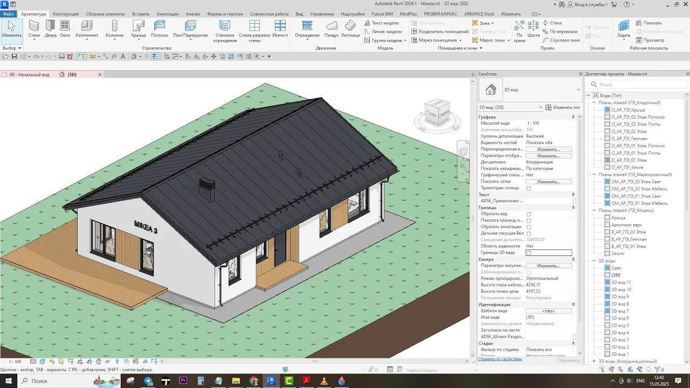This screenshot has width=690, height=388.
Task: Toggle the Траектория солнца checkbox
Action: point(529,189)
